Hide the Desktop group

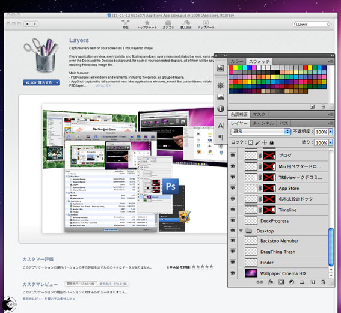coord(233,231)
